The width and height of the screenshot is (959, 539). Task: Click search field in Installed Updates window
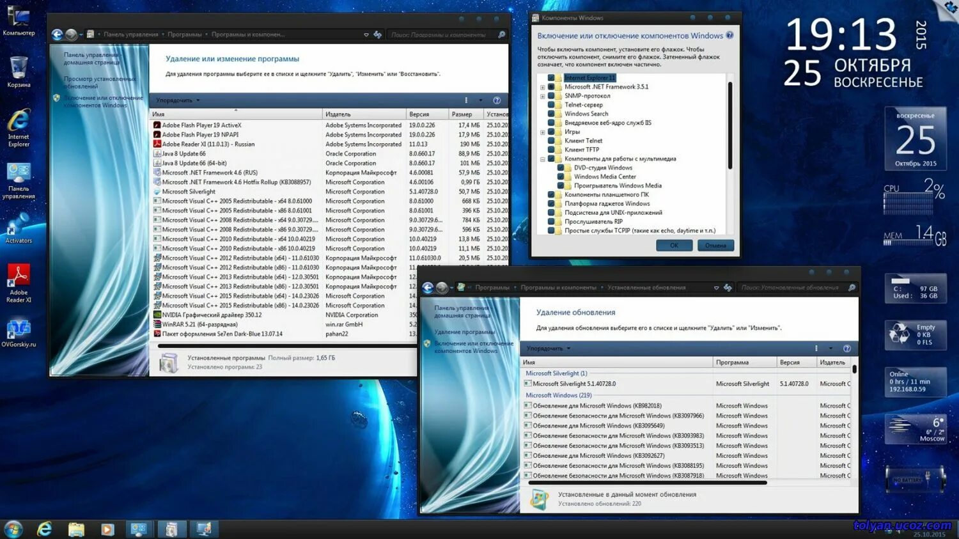click(x=793, y=288)
